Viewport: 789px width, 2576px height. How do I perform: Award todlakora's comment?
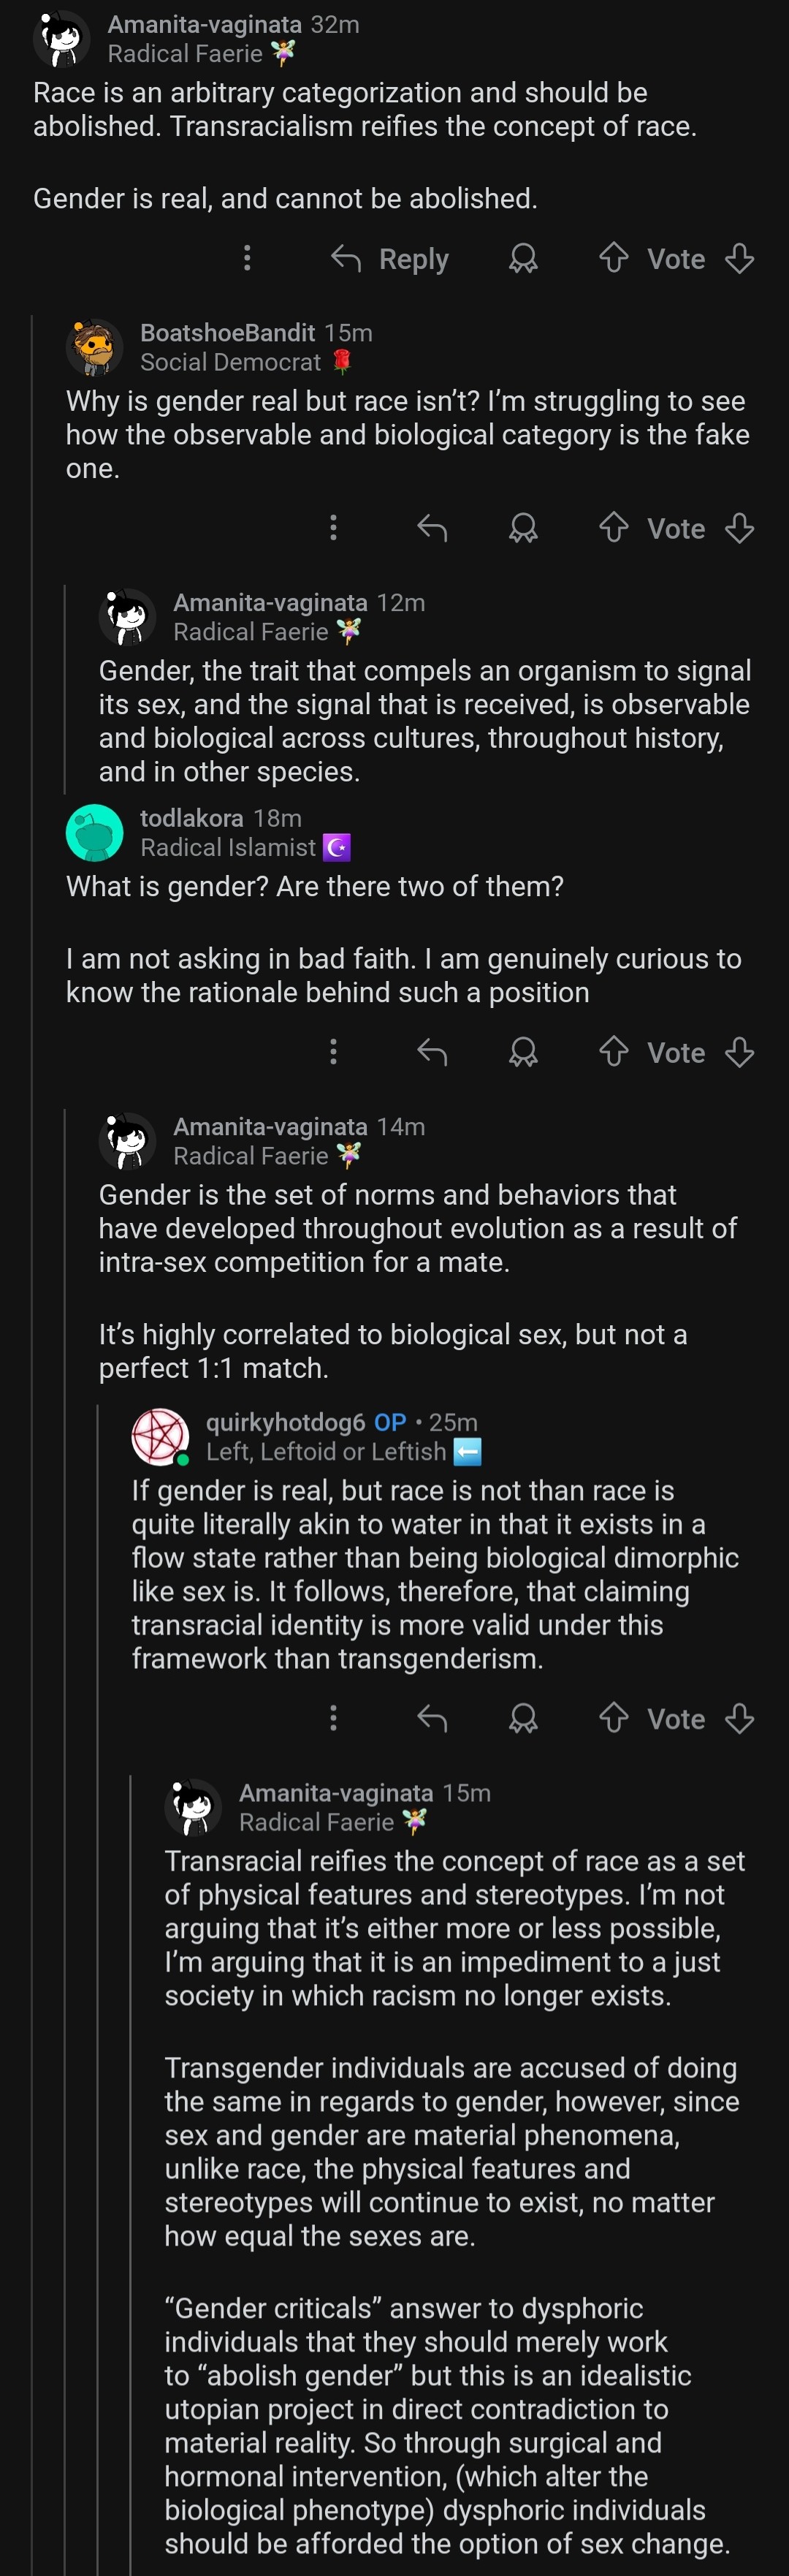click(523, 1052)
